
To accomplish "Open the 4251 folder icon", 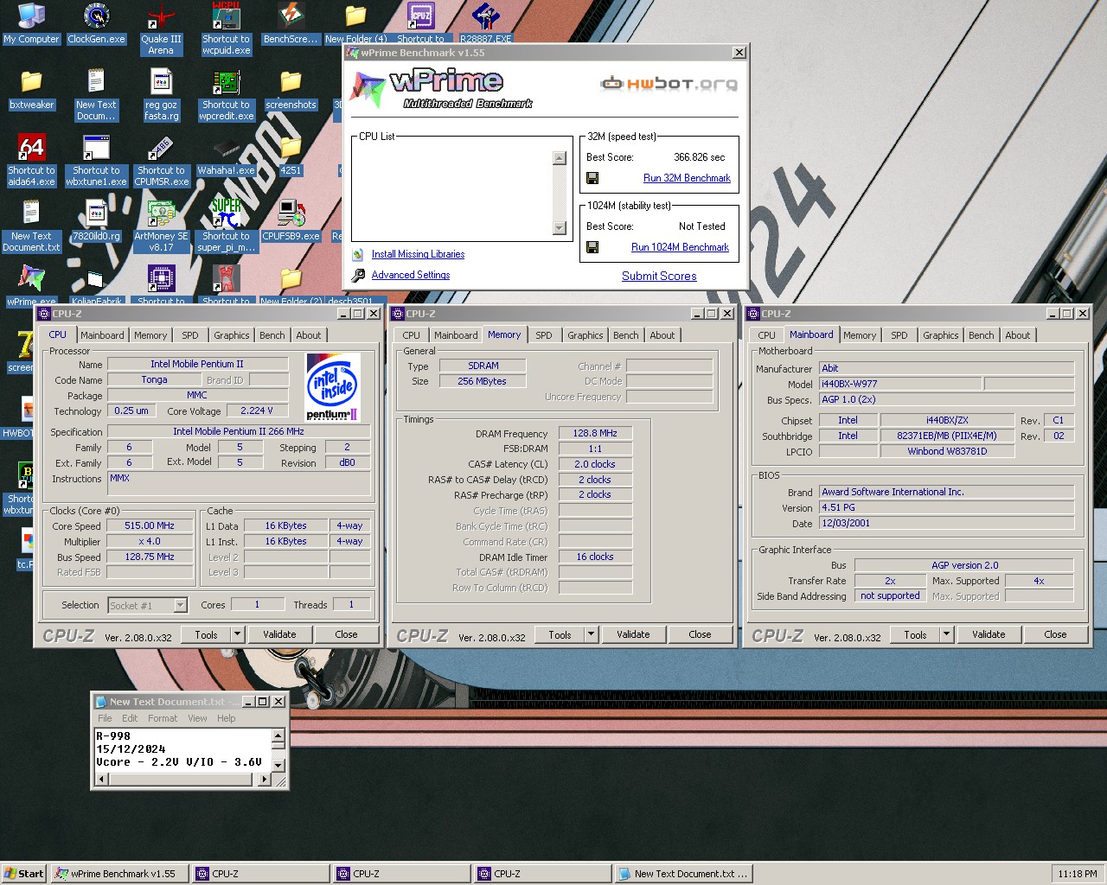I will (x=291, y=156).
